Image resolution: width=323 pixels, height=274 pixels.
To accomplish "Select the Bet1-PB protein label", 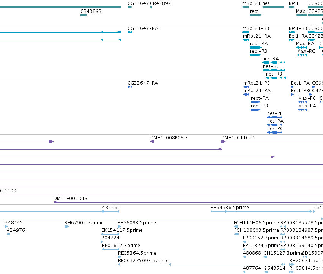I will [300, 91].
